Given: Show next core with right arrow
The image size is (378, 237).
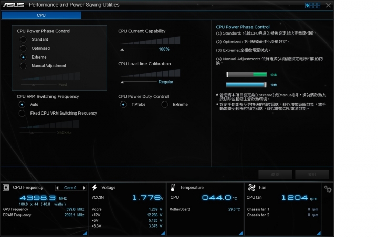Looking at the screenshot, I should (x=84, y=188).
